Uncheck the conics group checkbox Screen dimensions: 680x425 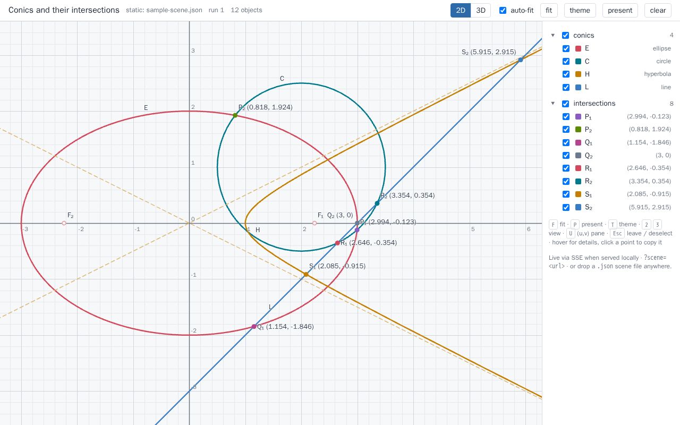(565, 35)
